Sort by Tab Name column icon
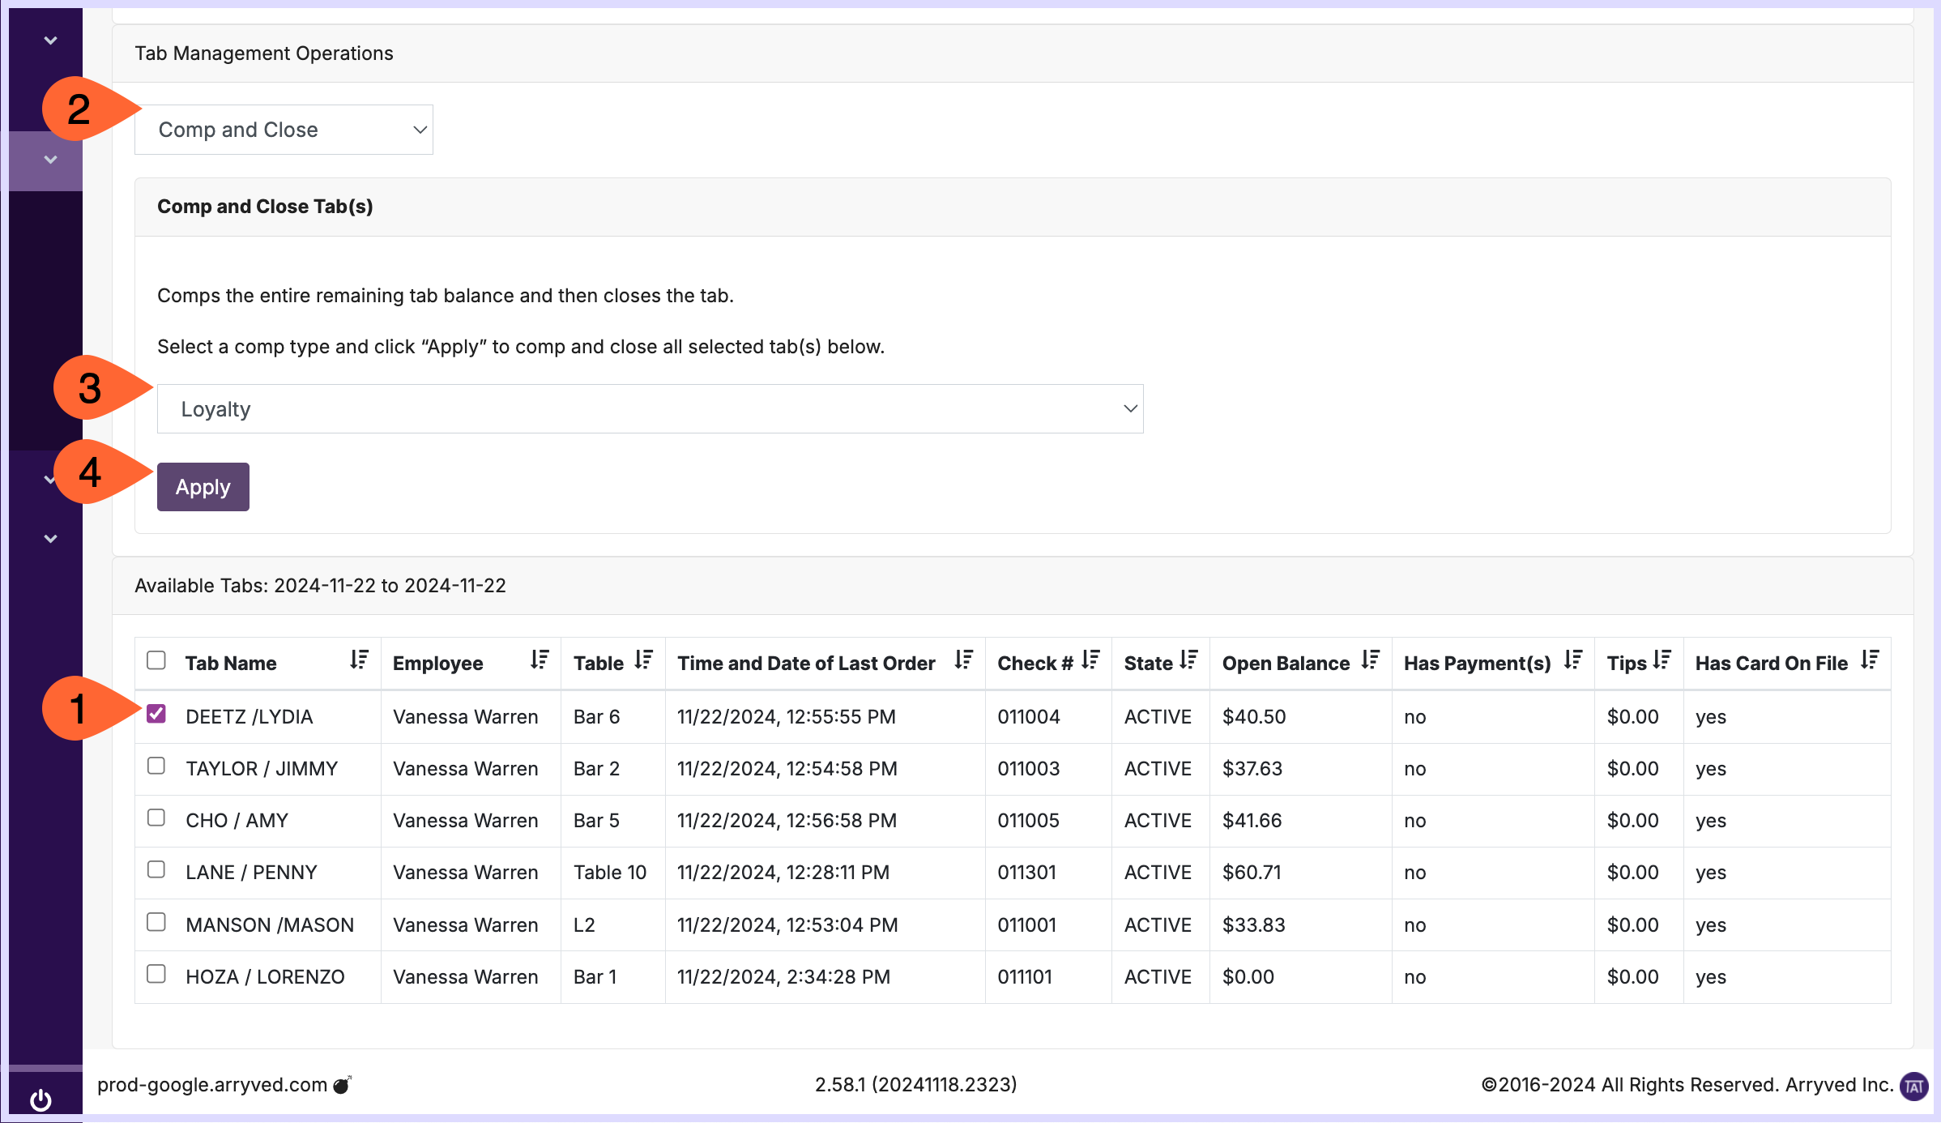The image size is (1941, 1123). click(359, 660)
